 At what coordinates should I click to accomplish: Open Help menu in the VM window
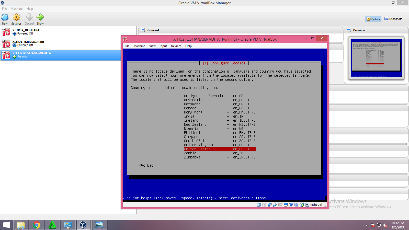coord(188,46)
